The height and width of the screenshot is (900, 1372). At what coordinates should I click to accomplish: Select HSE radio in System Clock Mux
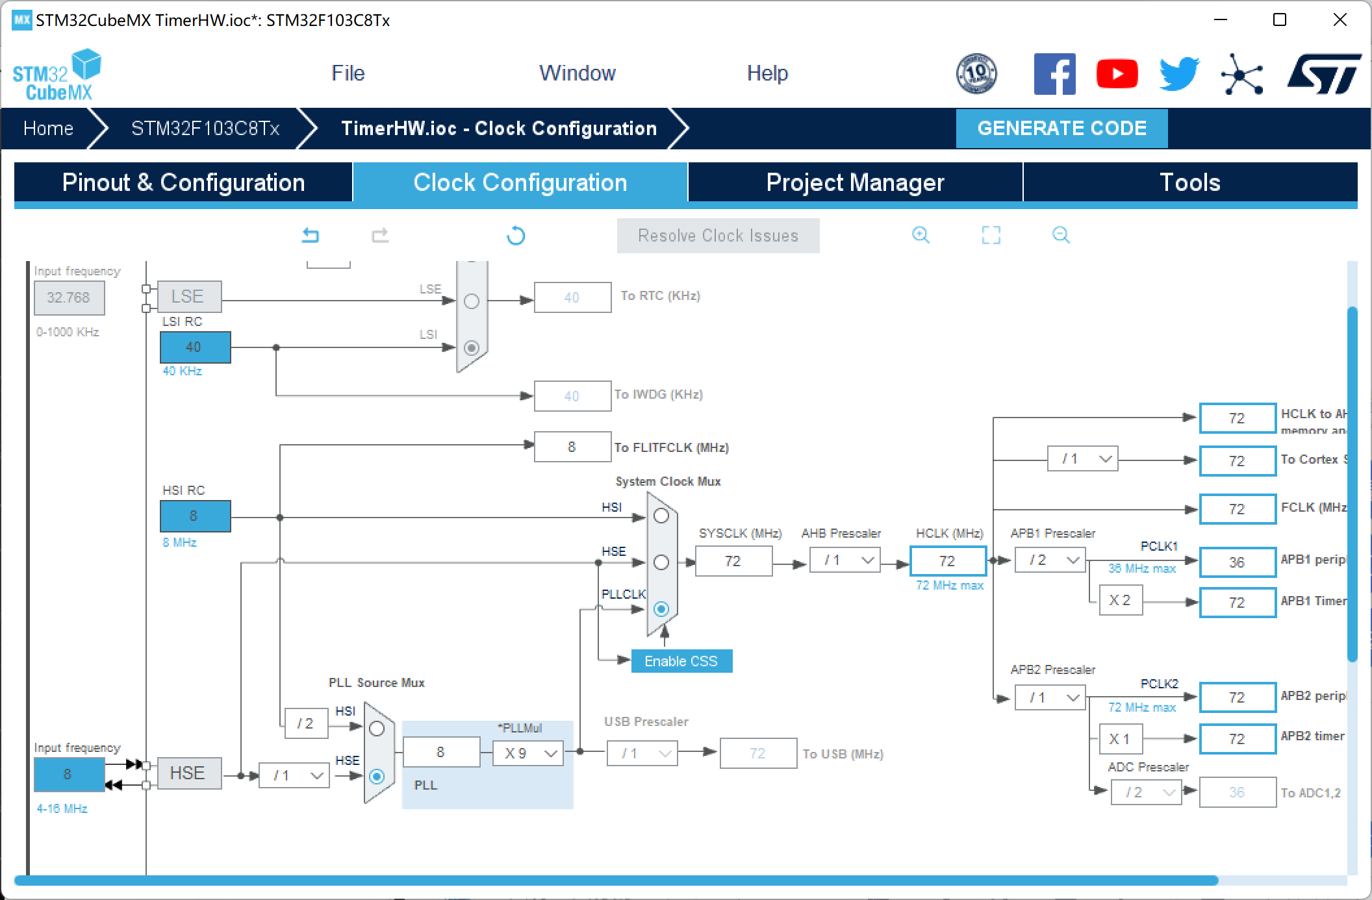click(x=661, y=562)
